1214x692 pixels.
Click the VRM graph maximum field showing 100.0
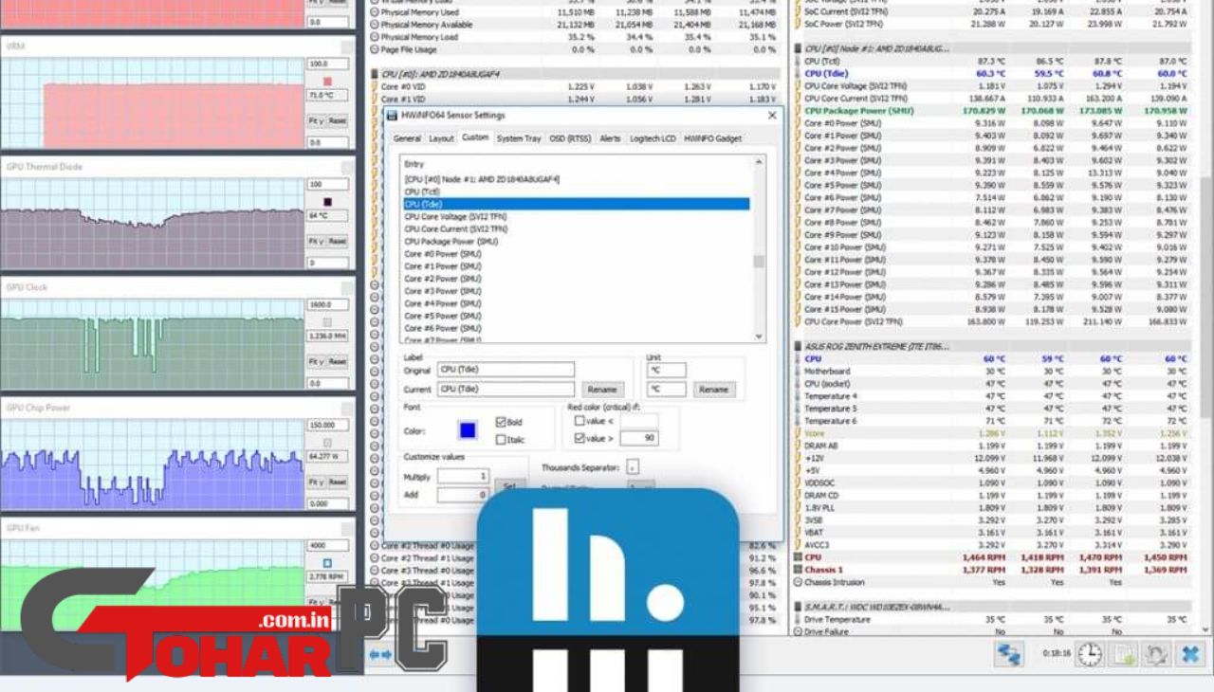(x=329, y=64)
